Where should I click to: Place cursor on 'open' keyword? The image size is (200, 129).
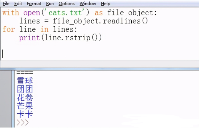coord(32,13)
